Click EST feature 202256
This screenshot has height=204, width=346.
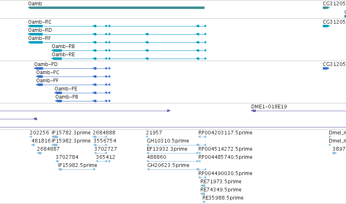click(39, 133)
